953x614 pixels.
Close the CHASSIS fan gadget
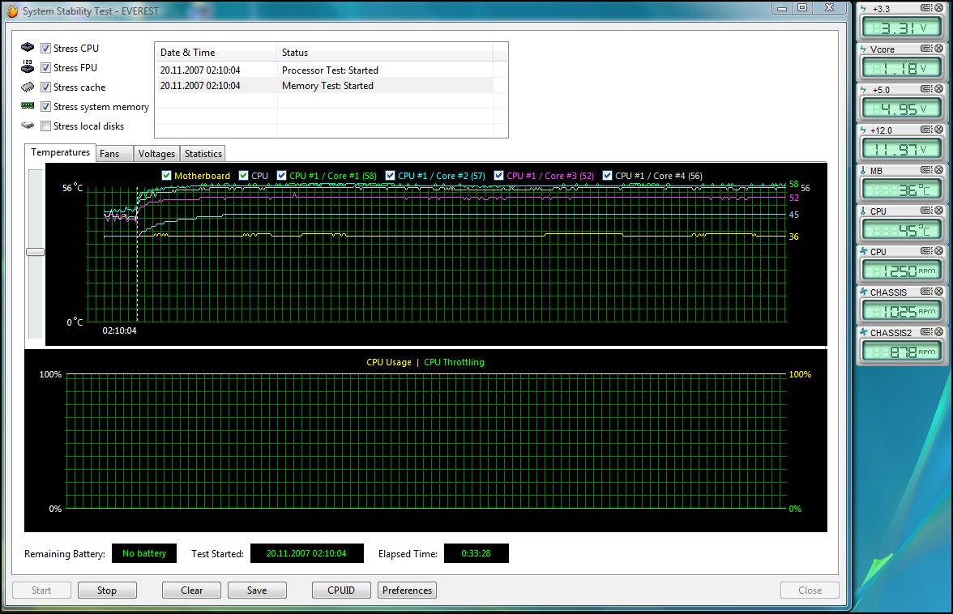click(x=938, y=292)
